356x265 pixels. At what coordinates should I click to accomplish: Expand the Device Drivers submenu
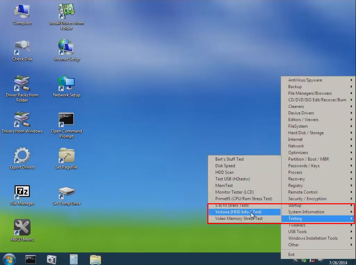click(x=318, y=113)
